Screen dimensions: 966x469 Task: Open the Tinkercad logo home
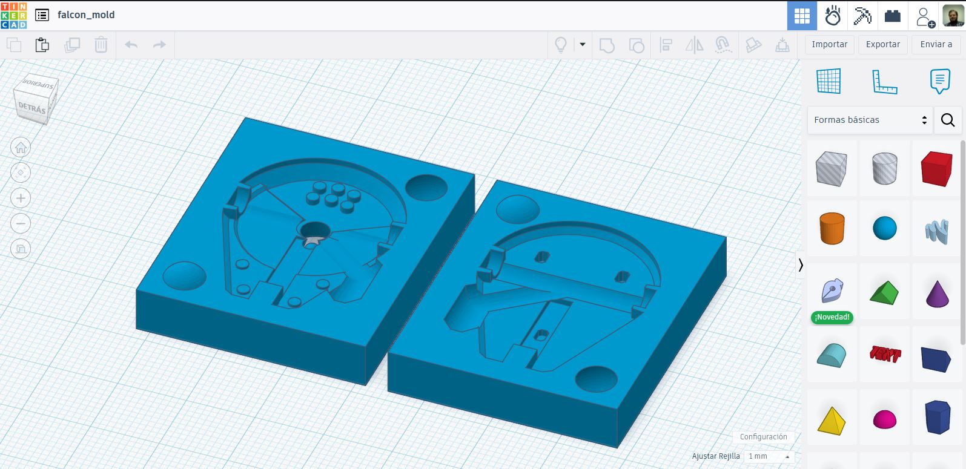(x=14, y=15)
